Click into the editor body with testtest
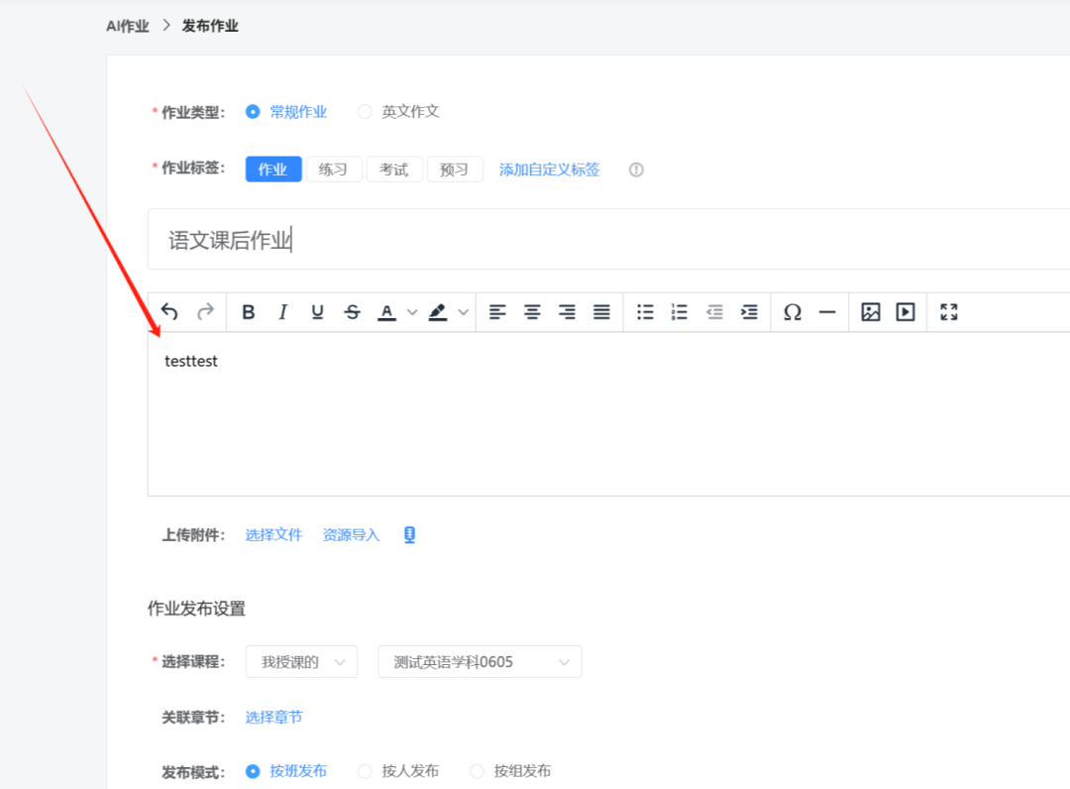Screen dimensions: 1070x789 click(x=608, y=413)
